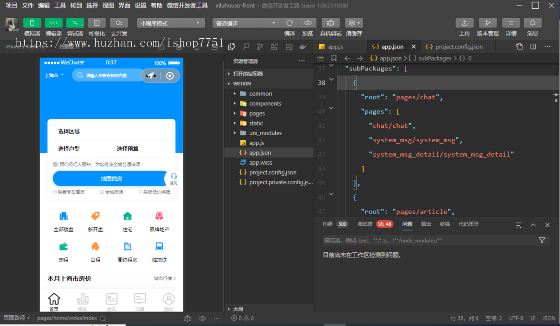Viewport: 560px width, 326px height.
Task: Click the preview eye icon
Action: [x=308, y=23]
